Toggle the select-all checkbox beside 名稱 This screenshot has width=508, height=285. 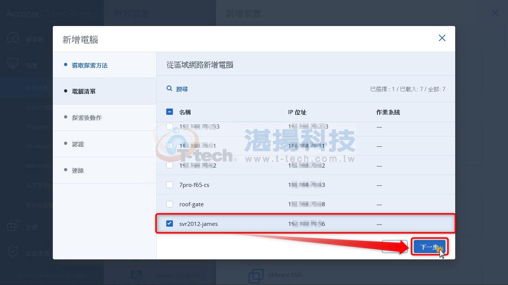point(170,111)
